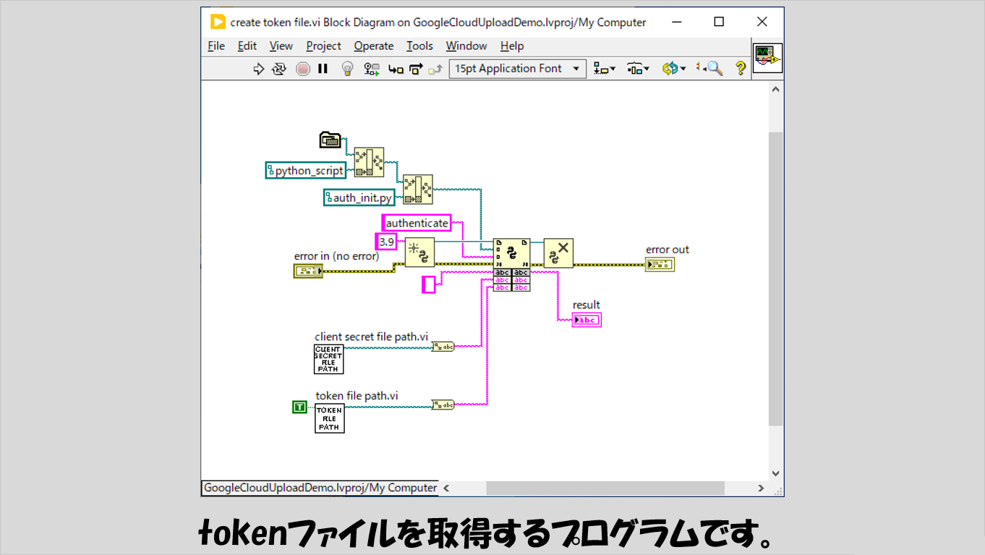Screen dimensions: 985x555
Task: Select the Close Python Session node
Action: 558,253
